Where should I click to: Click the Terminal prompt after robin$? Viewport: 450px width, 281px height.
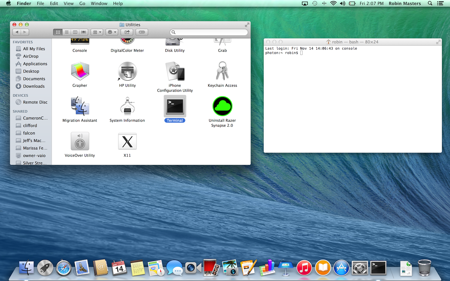coord(302,53)
